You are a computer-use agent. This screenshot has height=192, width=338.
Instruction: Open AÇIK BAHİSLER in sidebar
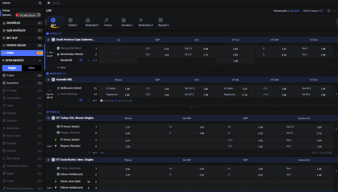pyautogui.click(x=22, y=30)
